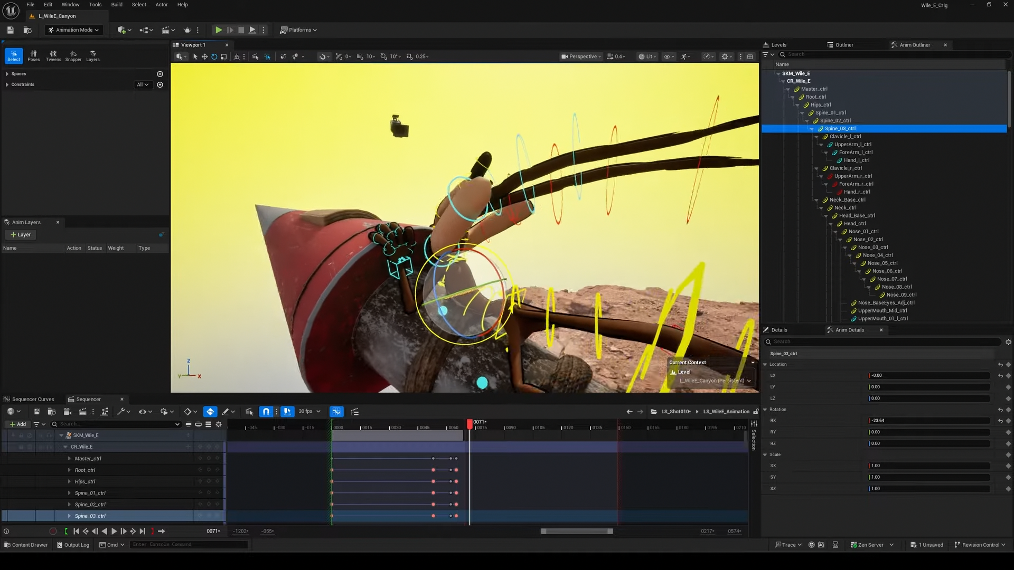Click the Add track button in Sequencer
Viewport: 1014px width, 570px height.
(x=18, y=424)
